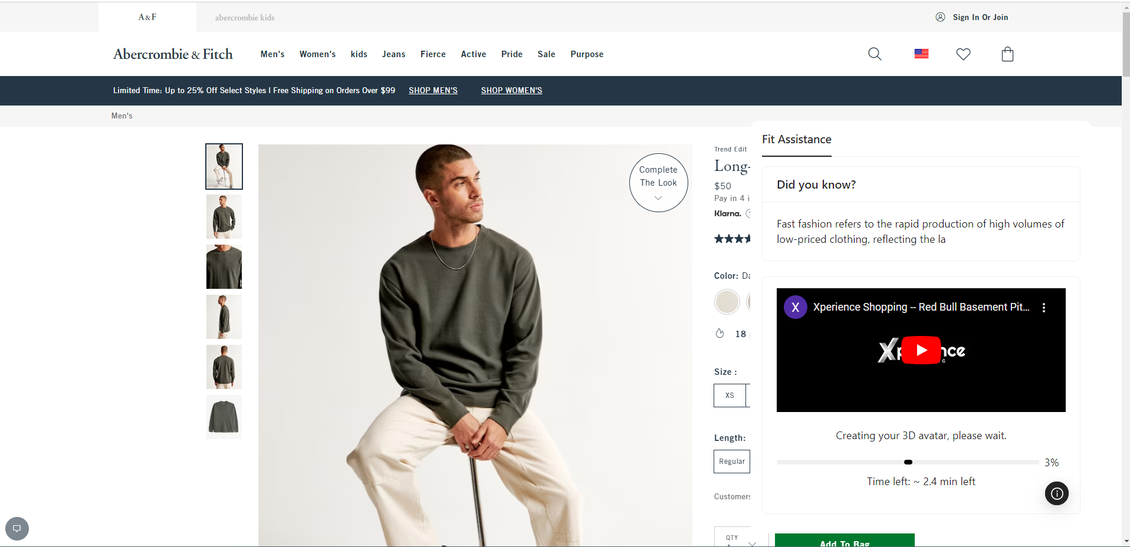Open the Pride navigation menu
Viewport: 1130px width, 547px height.
pos(512,54)
